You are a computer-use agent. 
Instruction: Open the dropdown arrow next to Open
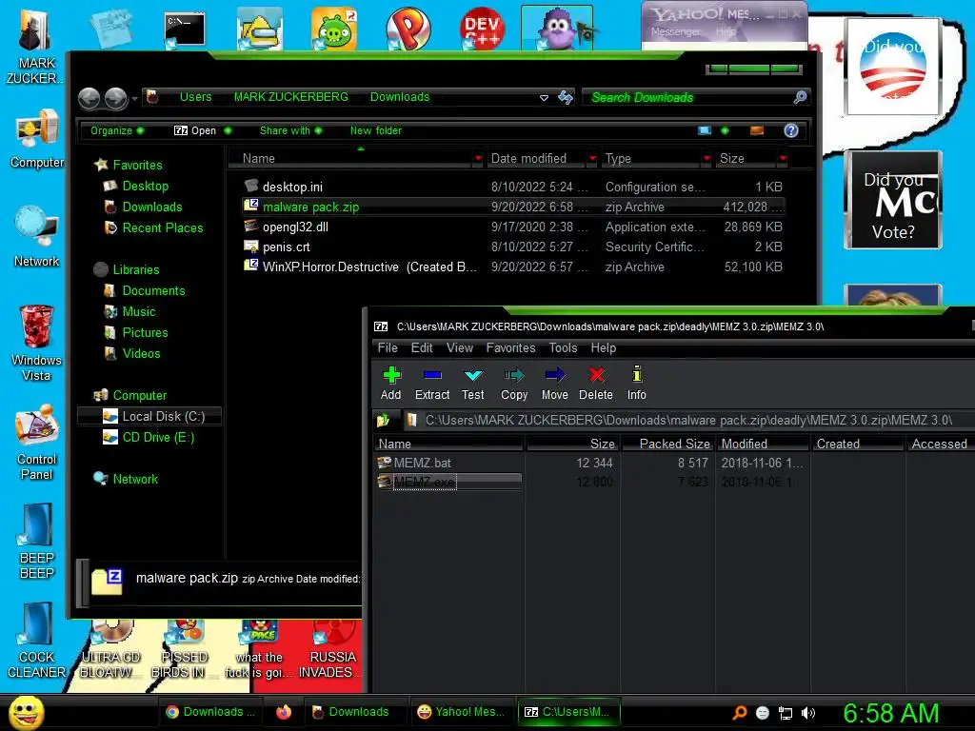(x=228, y=130)
